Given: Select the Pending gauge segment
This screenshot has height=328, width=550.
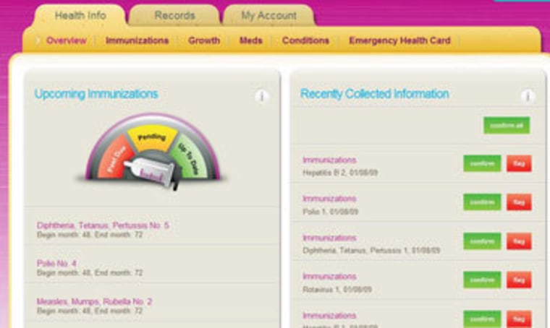Looking at the screenshot, I should [152, 137].
